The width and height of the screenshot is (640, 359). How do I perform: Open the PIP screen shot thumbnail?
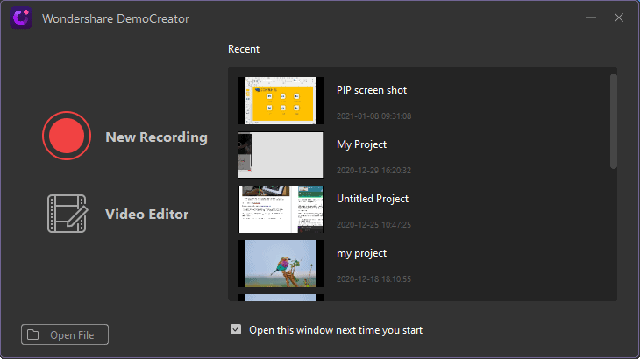point(281,101)
